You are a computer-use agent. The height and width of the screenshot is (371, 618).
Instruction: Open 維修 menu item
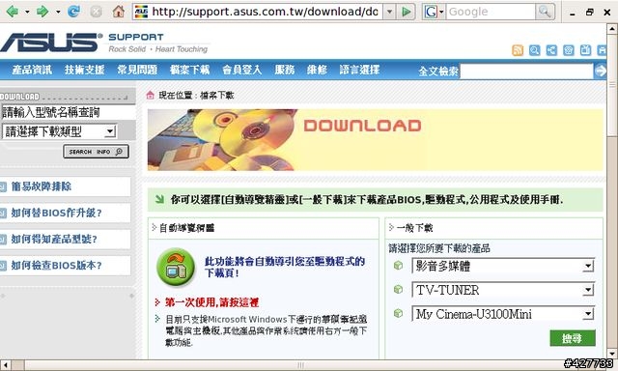point(317,70)
